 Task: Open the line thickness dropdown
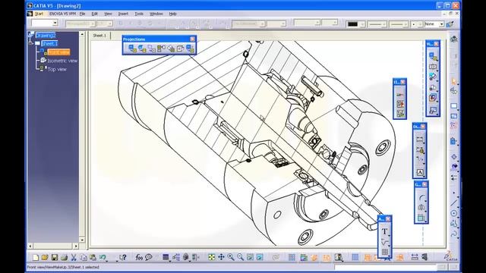[x=377, y=24]
